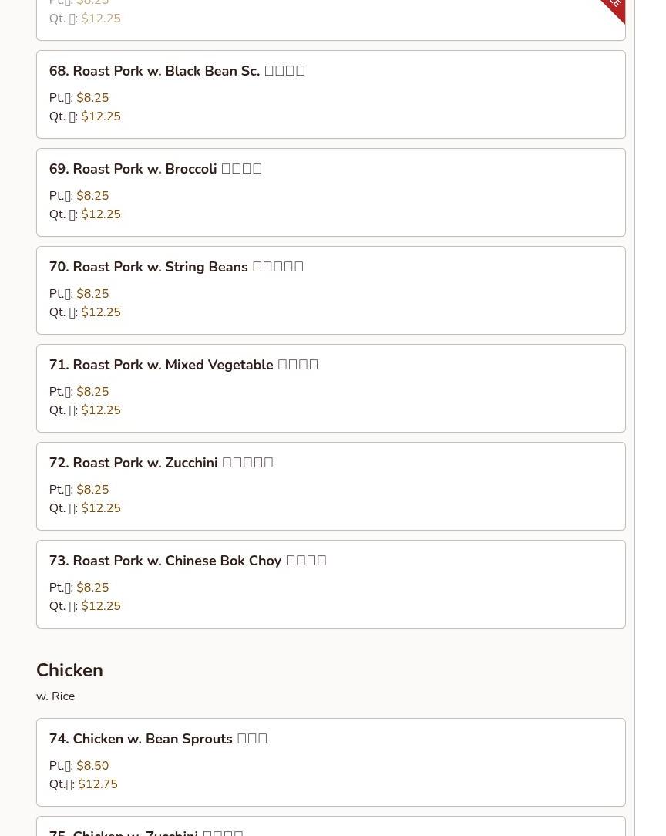This screenshot has width=666, height=836.
Task: Open 68. Roast Pork w. Black Bean Sc.
Action: pyautogui.click(x=177, y=71)
